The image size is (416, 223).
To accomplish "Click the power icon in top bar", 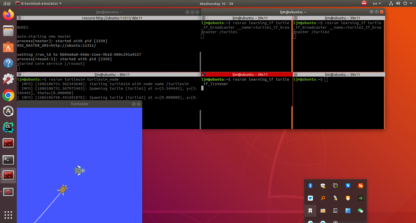I will (x=405, y=4).
